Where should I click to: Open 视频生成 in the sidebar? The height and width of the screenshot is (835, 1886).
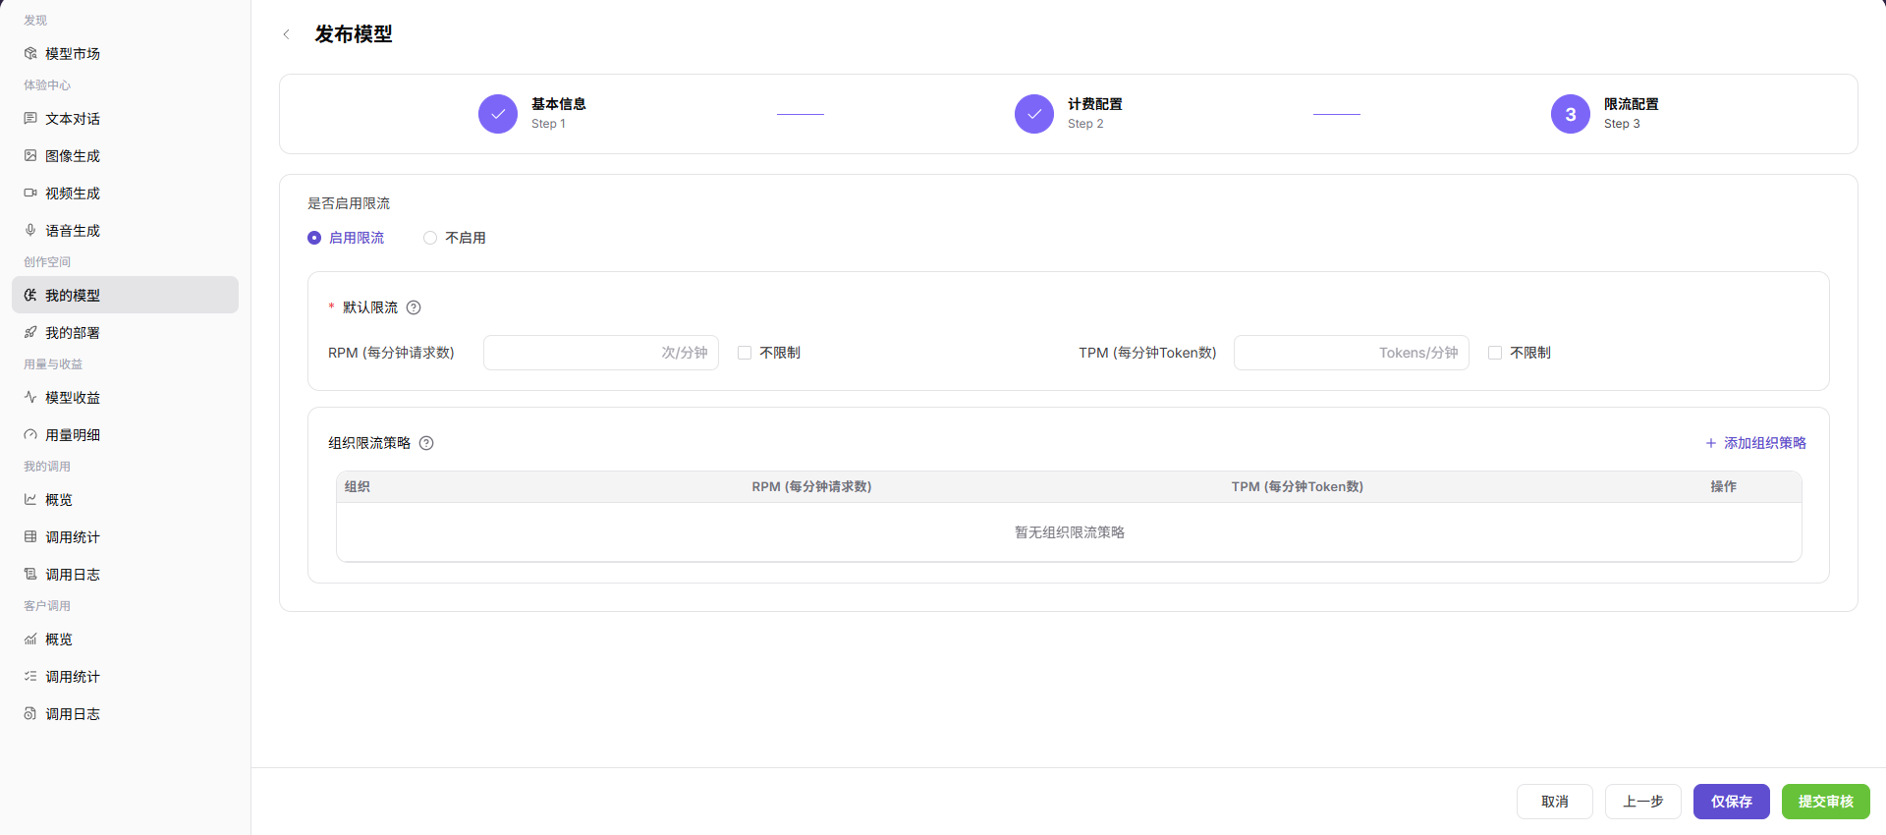click(x=125, y=193)
